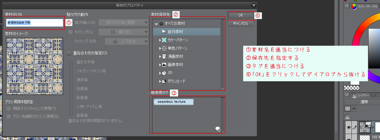This screenshot has height=140, width=380.
Task: Open the layer color dropdown arrow
Action: click(x=354, y=109)
